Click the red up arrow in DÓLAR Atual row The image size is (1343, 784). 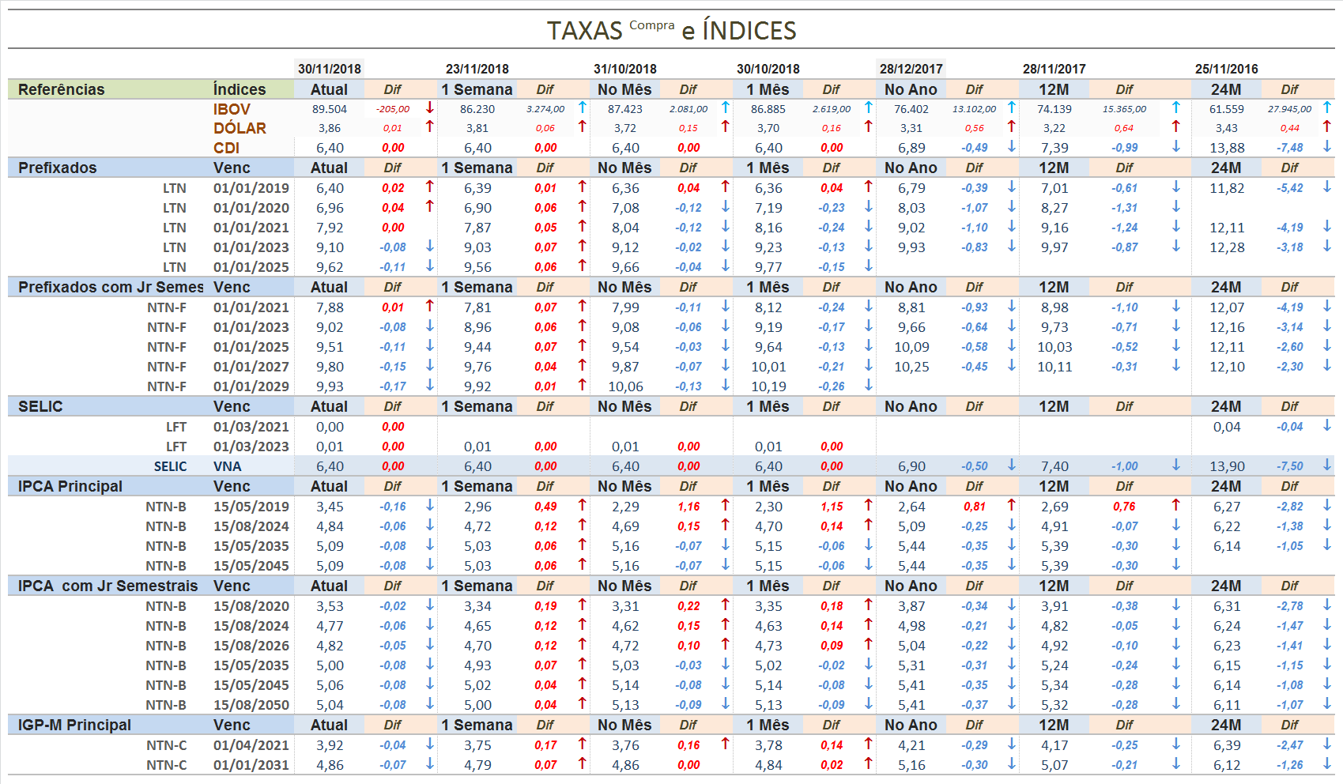[430, 126]
